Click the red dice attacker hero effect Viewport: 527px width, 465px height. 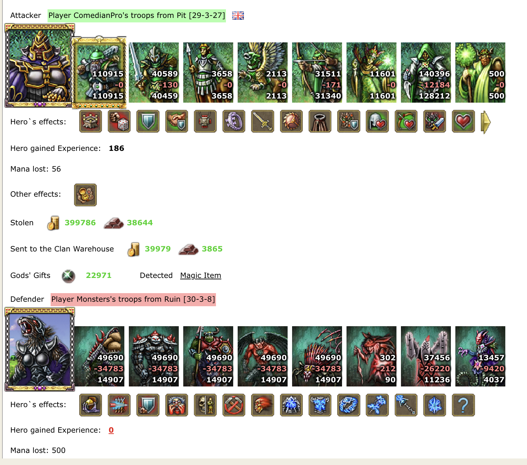click(119, 121)
